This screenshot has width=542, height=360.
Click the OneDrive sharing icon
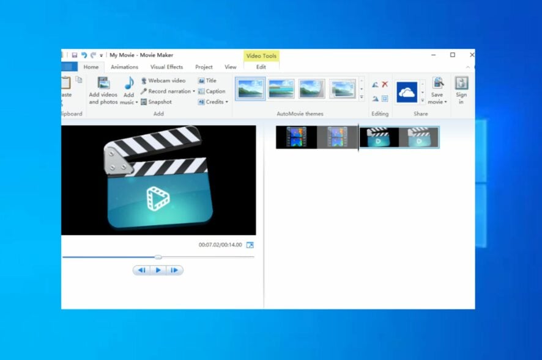click(407, 92)
